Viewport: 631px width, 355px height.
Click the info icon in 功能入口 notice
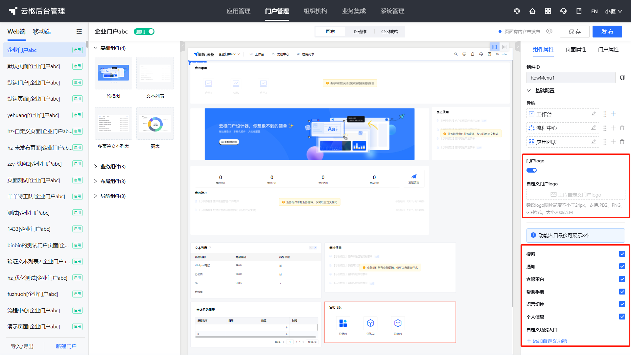pos(533,235)
